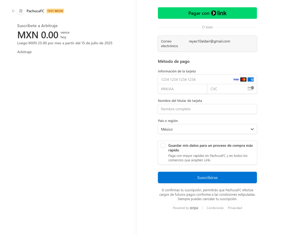This screenshot has width=302, height=234.
Task: Click the American Express logo
Action: [x=251, y=79]
